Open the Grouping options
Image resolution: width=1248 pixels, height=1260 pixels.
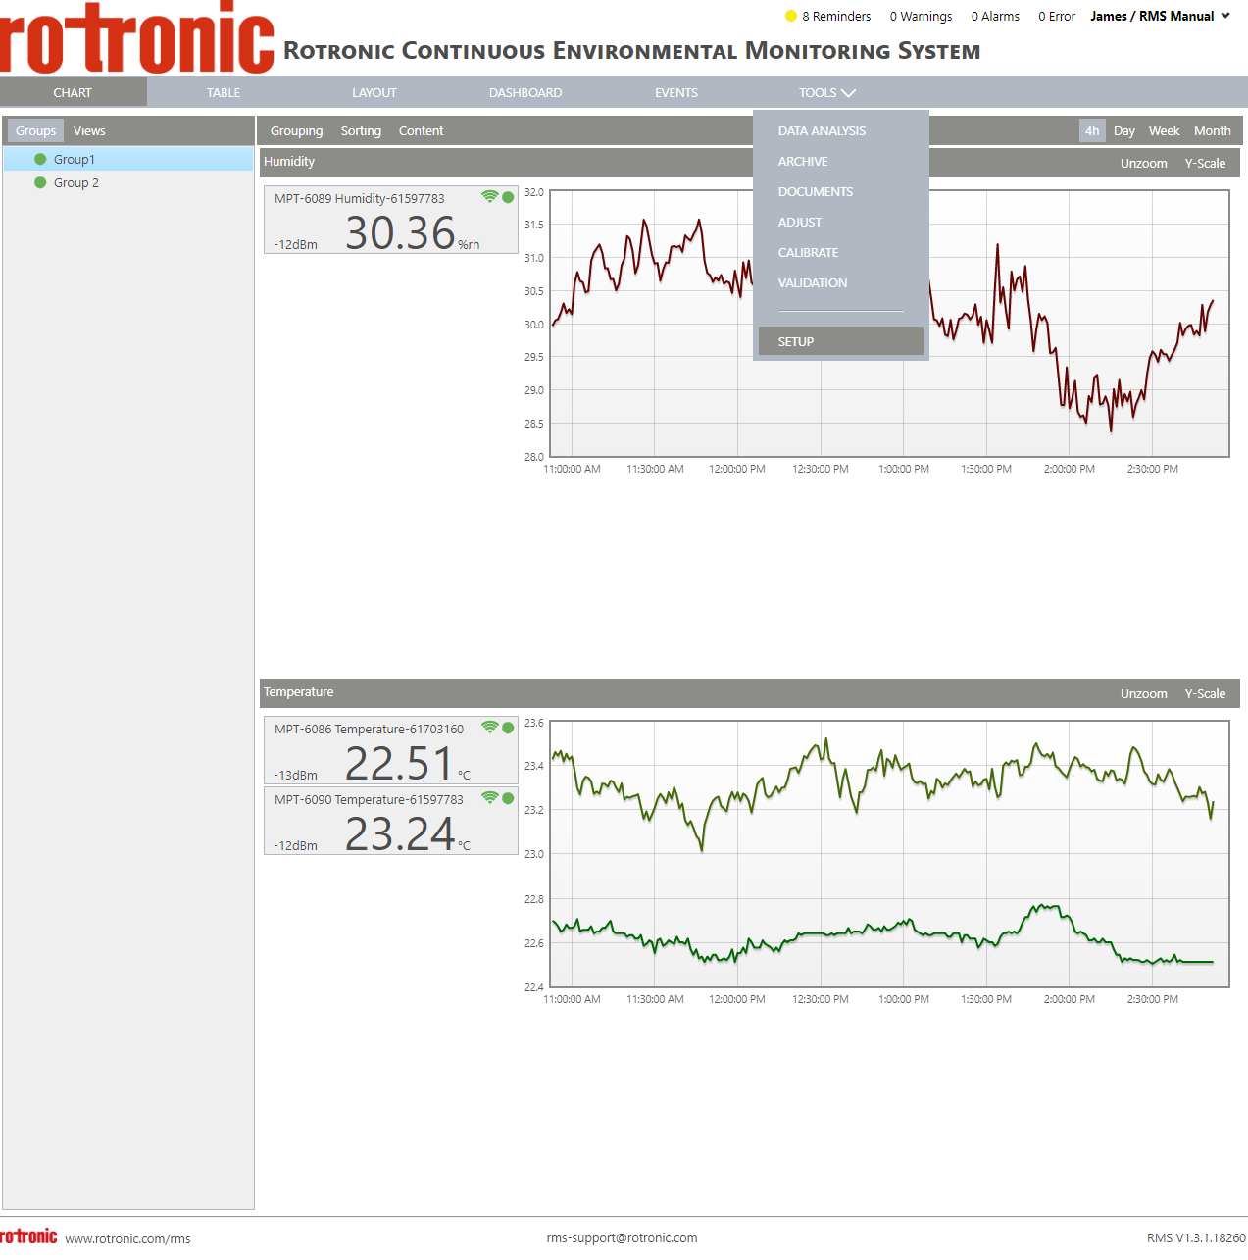(x=296, y=130)
